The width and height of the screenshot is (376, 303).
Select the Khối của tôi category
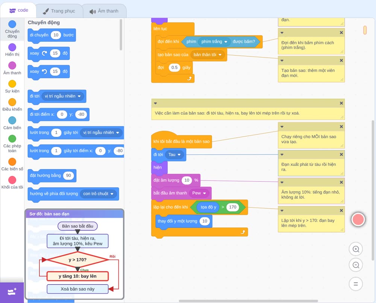(x=12, y=183)
